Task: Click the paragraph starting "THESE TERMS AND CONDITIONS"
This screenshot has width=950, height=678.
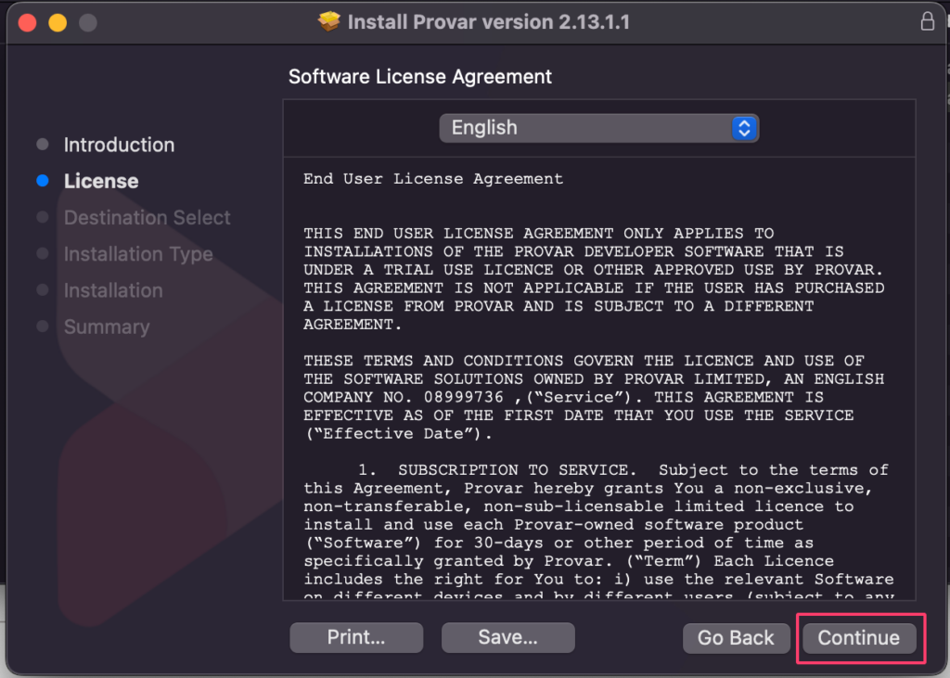Action: pyautogui.click(x=594, y=397)
